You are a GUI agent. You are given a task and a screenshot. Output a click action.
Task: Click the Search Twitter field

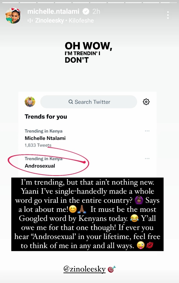click(x=89, y=102)
